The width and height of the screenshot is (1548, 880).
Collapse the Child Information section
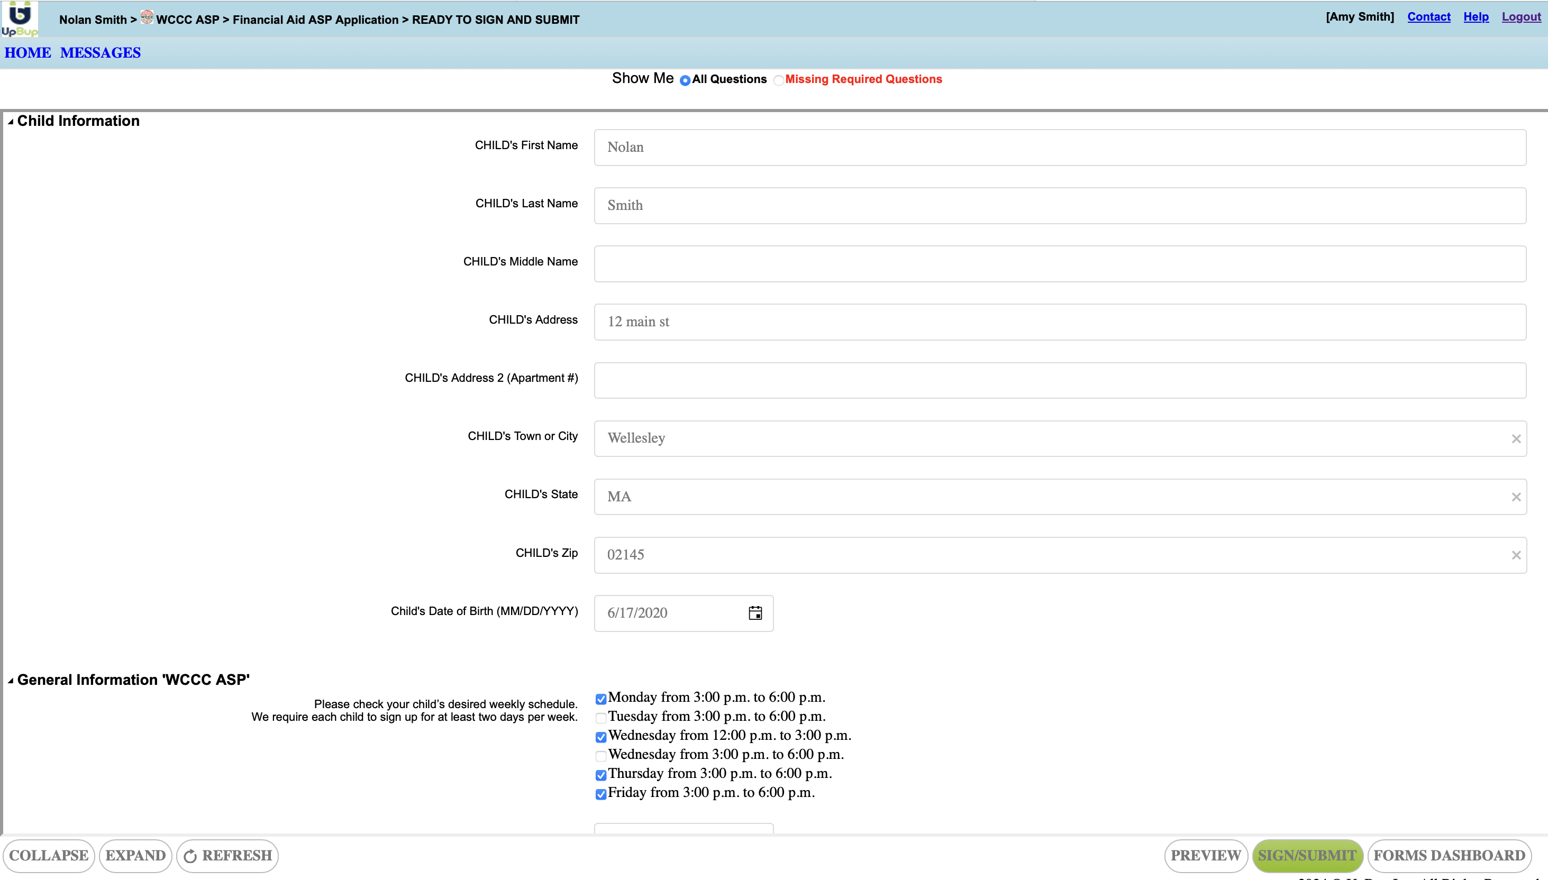(x=10, y=122)
